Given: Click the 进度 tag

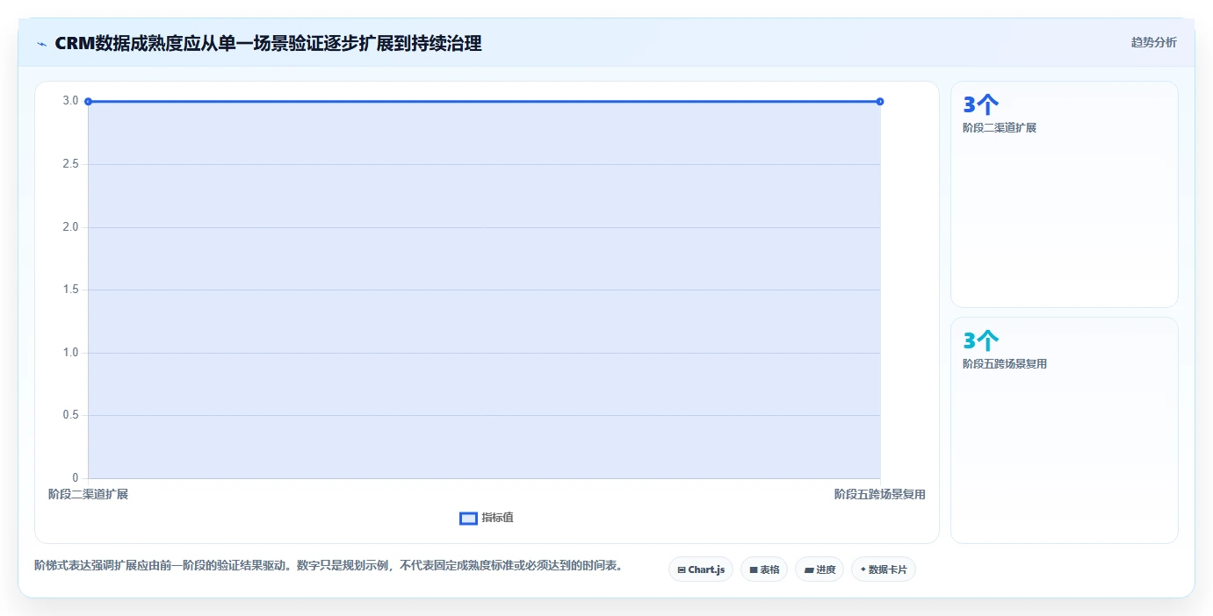Looking at the screenshot, I should (x=819, y=569).
